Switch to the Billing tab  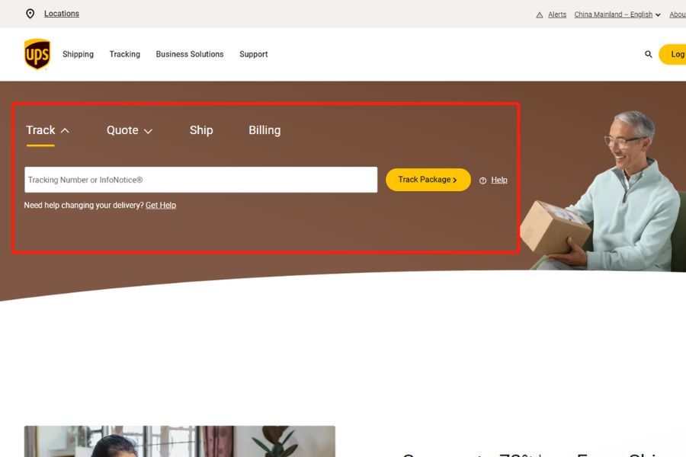264,130
